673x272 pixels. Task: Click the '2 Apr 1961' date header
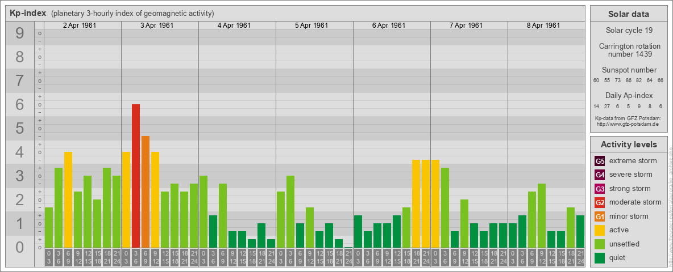80,25
